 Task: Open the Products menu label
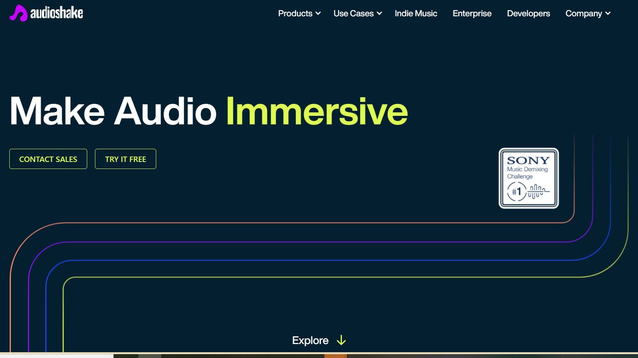coord(295,14)
